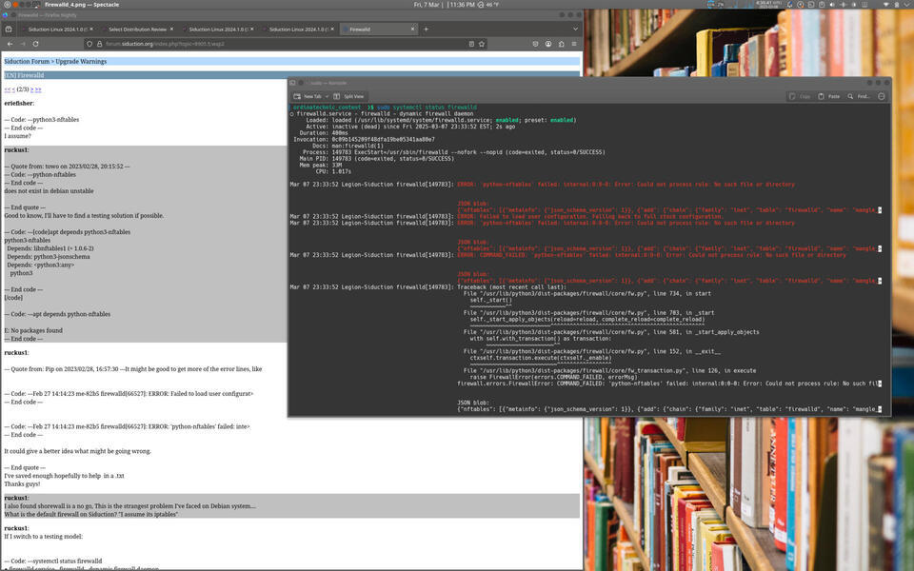This screenshot has width=914, height=571.
Task: Switch to Select Distribution Review tab
Action: [x=137, y=30]
